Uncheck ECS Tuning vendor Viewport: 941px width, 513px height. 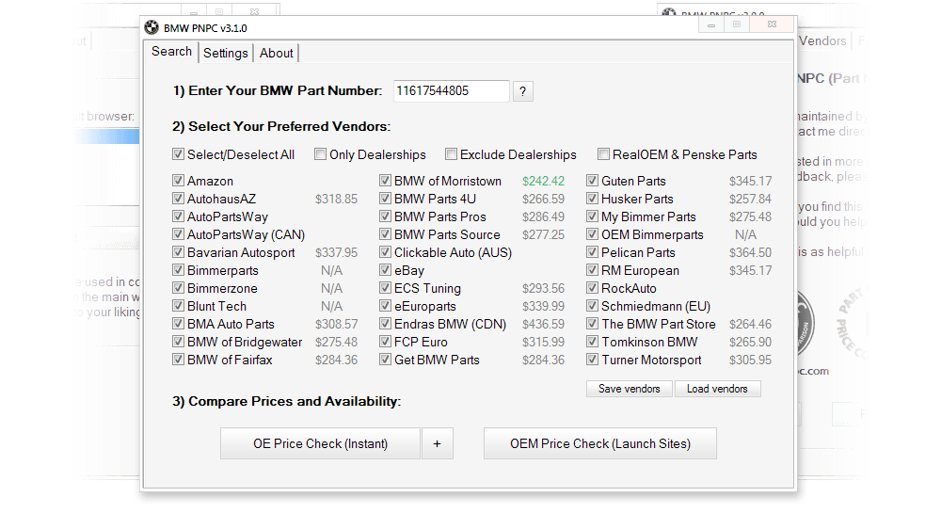[x=385, y=287]
